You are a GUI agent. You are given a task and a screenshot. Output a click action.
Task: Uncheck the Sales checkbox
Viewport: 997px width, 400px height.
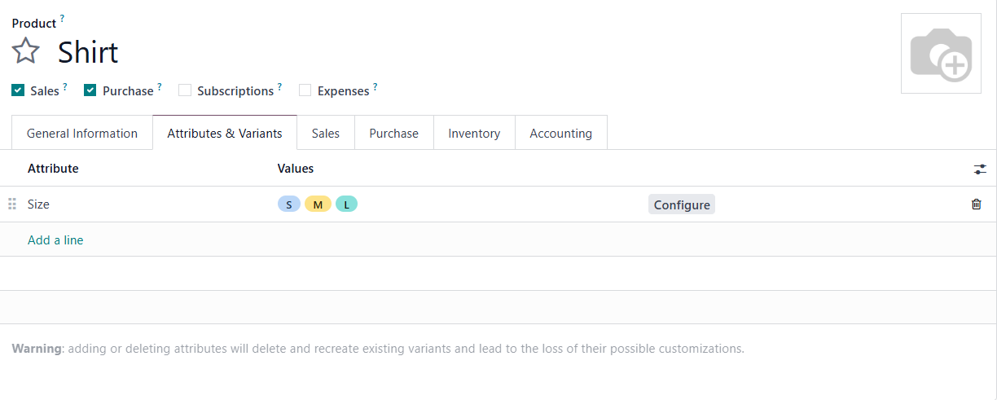pos(18,90)
